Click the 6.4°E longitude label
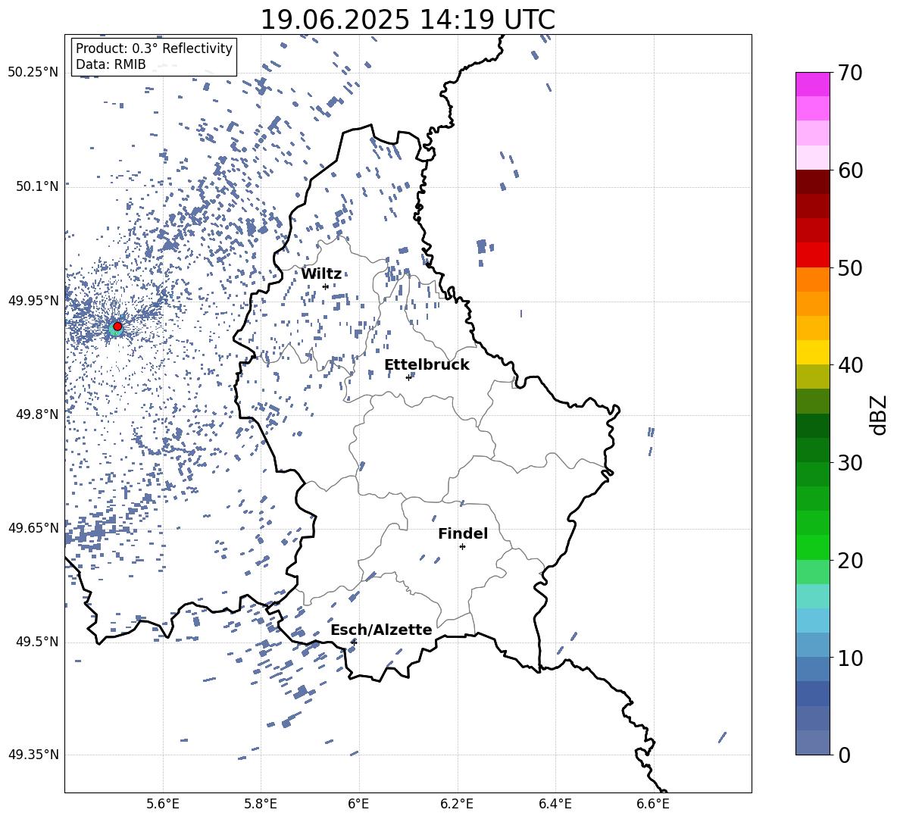This screenshot has width=897, height=819. coord(555,805)
